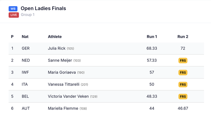Screen dimensions: 211x123
Task: Select athlete Sanne Meijer
Action: point(60,61)
